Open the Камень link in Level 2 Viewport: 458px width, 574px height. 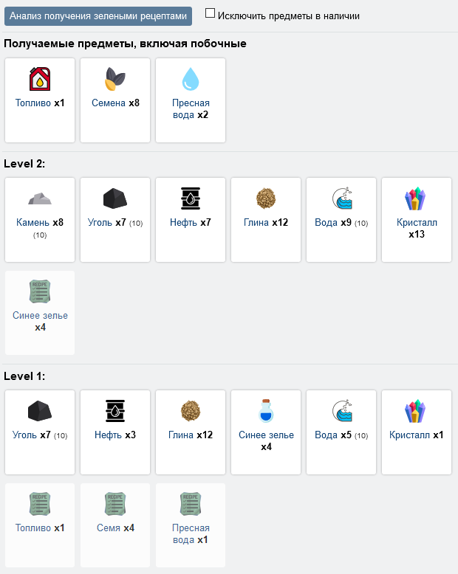33,223
